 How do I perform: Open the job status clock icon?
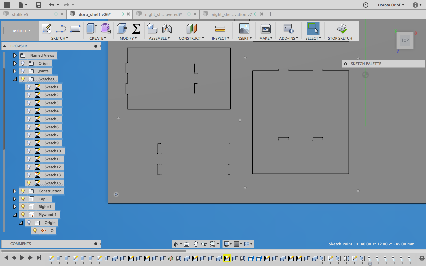pyautogui.click(x=366, y=5)
